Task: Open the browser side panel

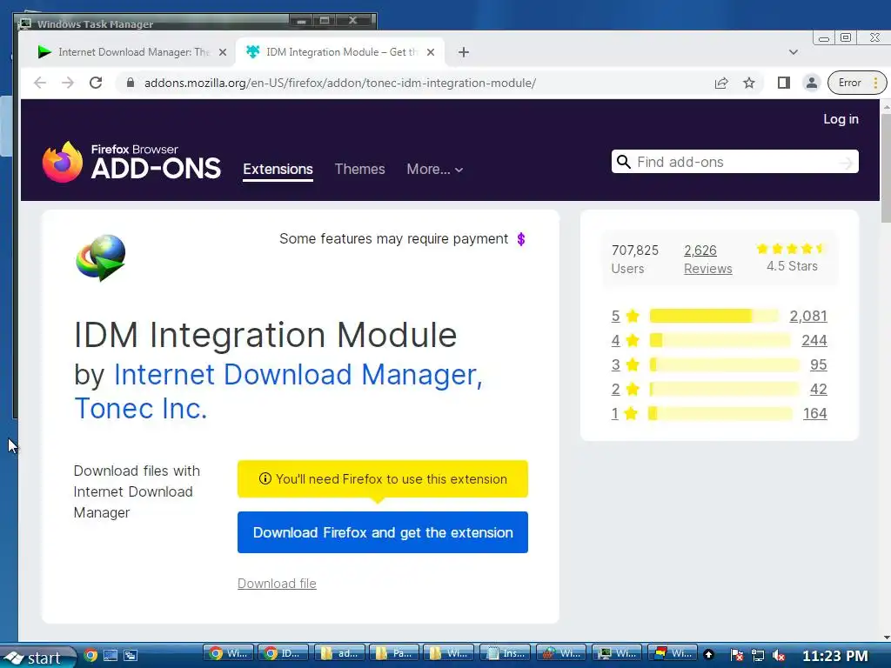Action: click(x=784, y=83)
